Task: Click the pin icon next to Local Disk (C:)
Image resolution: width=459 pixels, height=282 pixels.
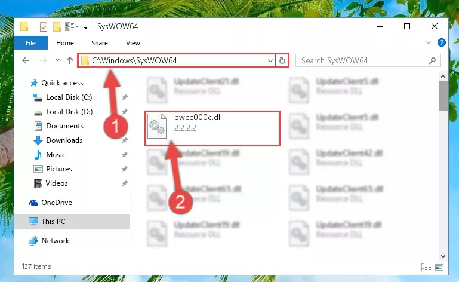Action: pyautogui.click(x=125, y=97)
